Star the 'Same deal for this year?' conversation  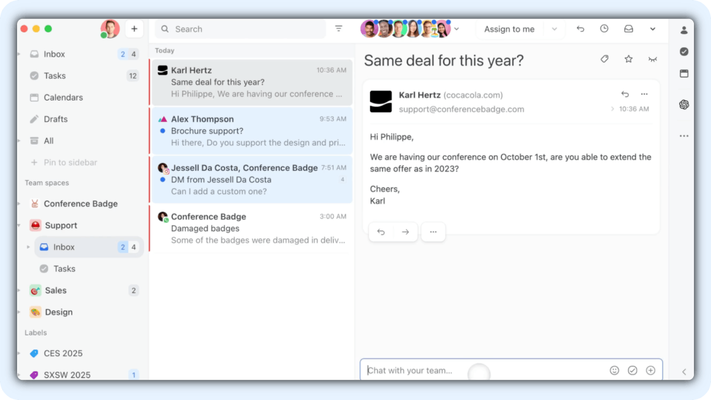[628, 59]
